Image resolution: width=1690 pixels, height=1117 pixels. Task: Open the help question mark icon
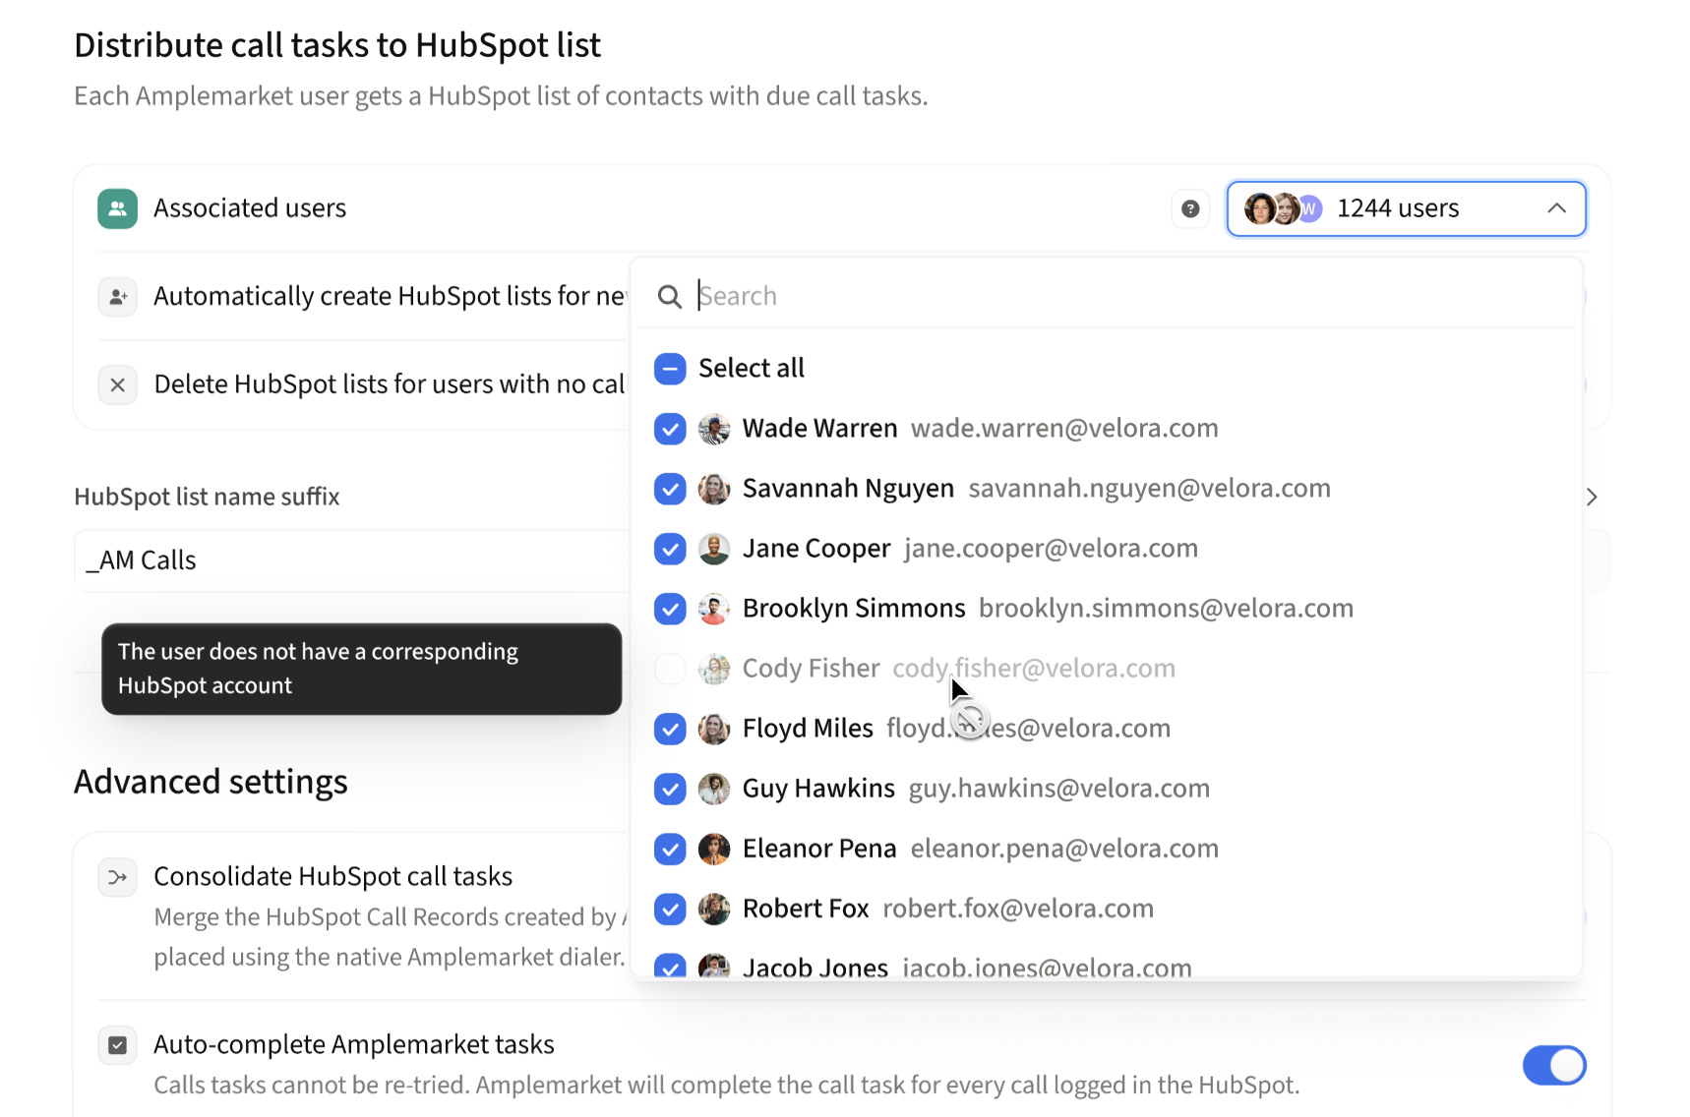coord(1190,208)
